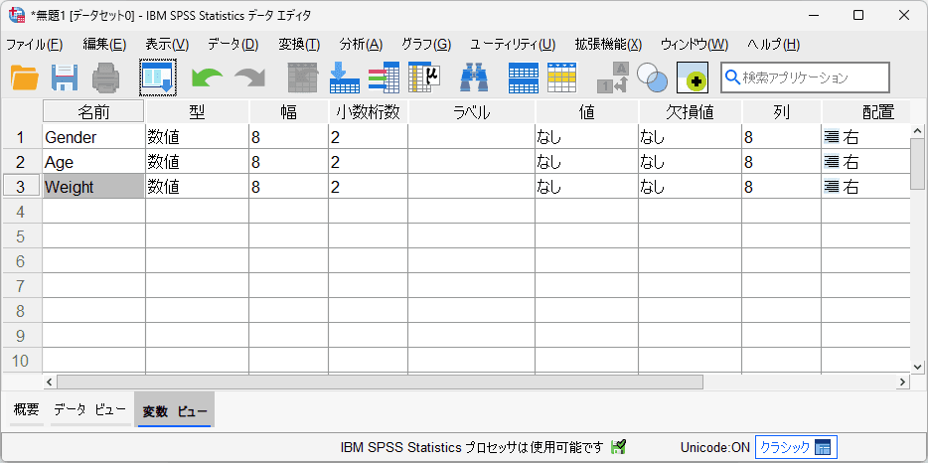Run descriptive statistics icon
Screen dimensions: 928x463
423,77
